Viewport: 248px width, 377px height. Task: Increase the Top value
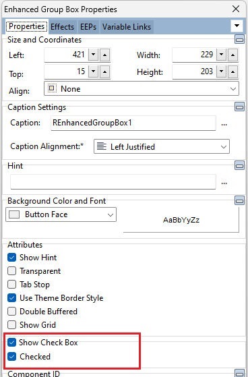pos(104,71)
